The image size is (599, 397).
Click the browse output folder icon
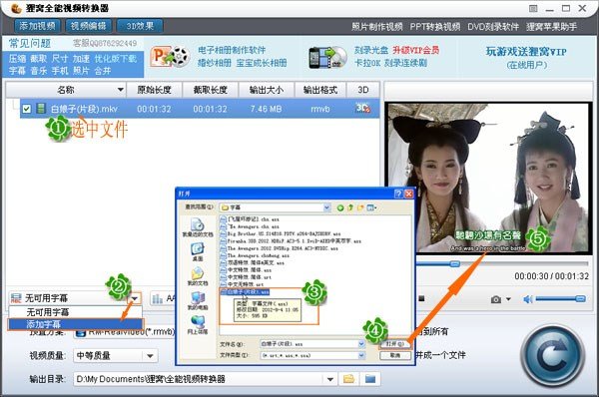348,379
